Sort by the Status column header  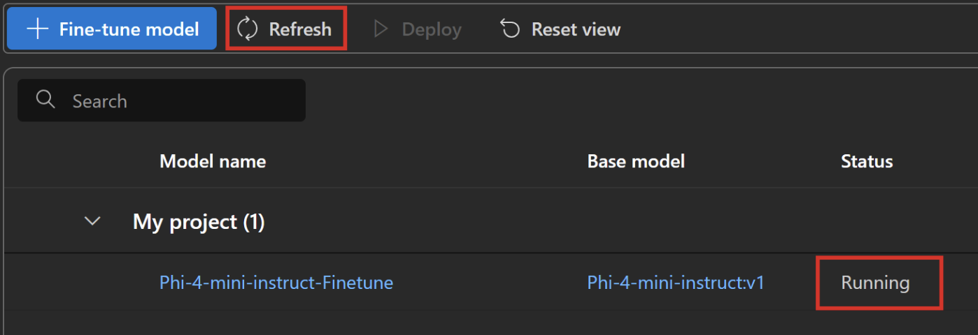point(867,162)
